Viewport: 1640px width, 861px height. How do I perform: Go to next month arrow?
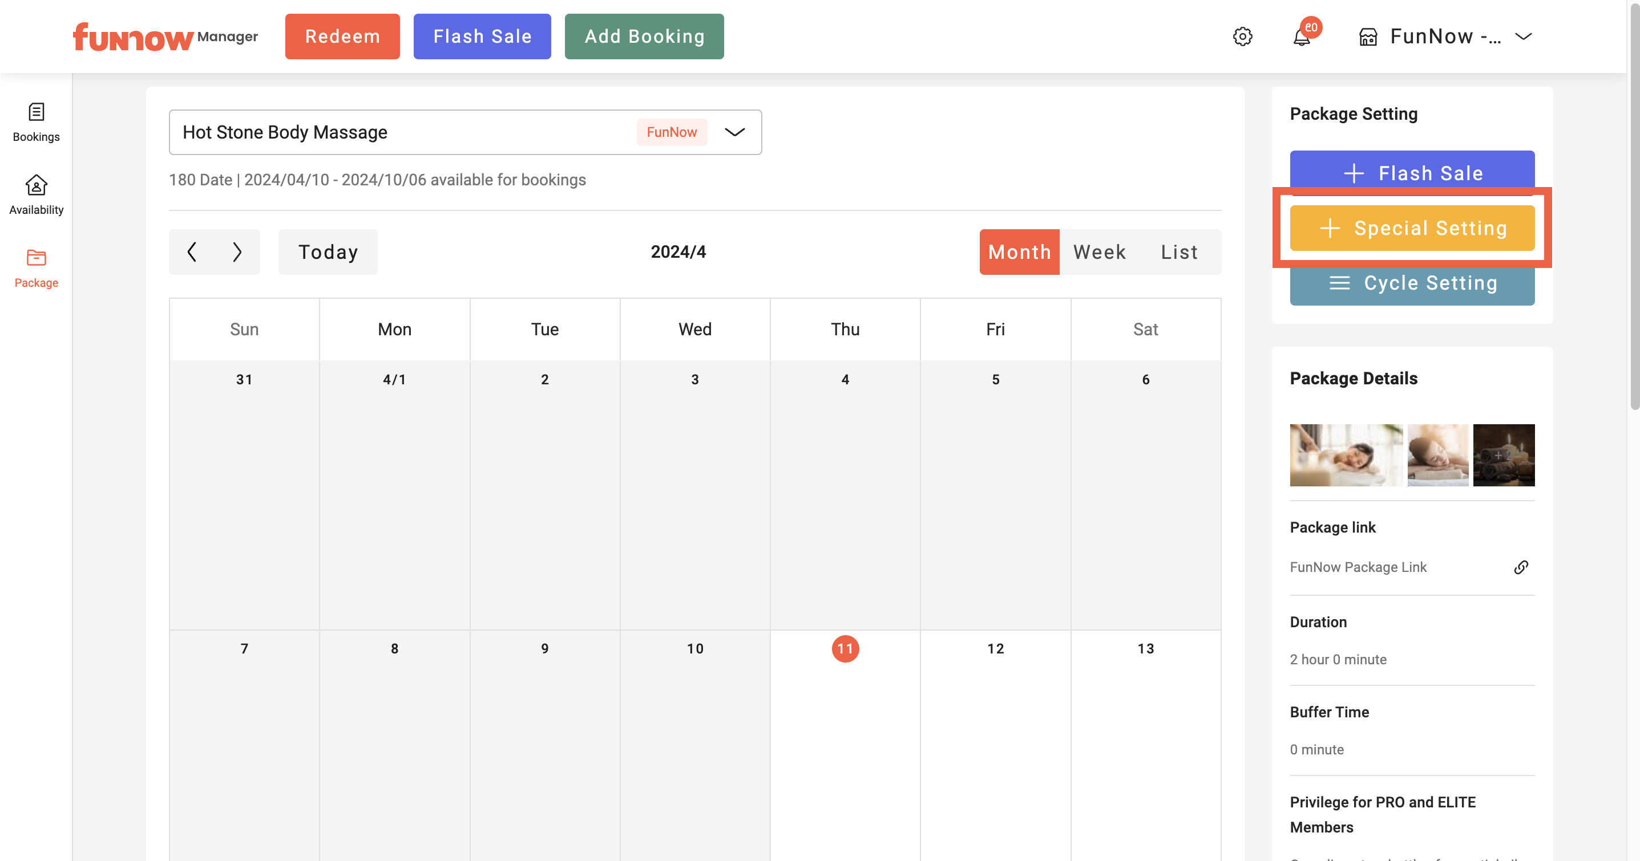237,252
